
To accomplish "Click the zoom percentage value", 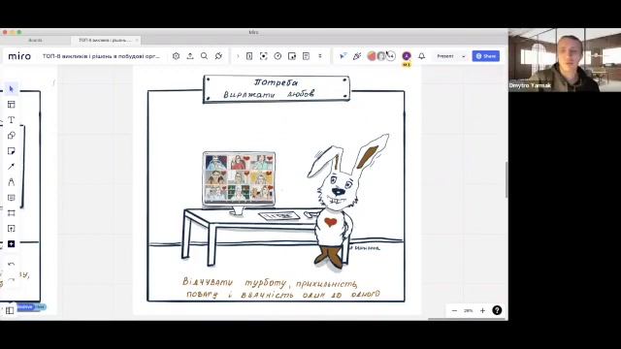I will tap(468, 310).
